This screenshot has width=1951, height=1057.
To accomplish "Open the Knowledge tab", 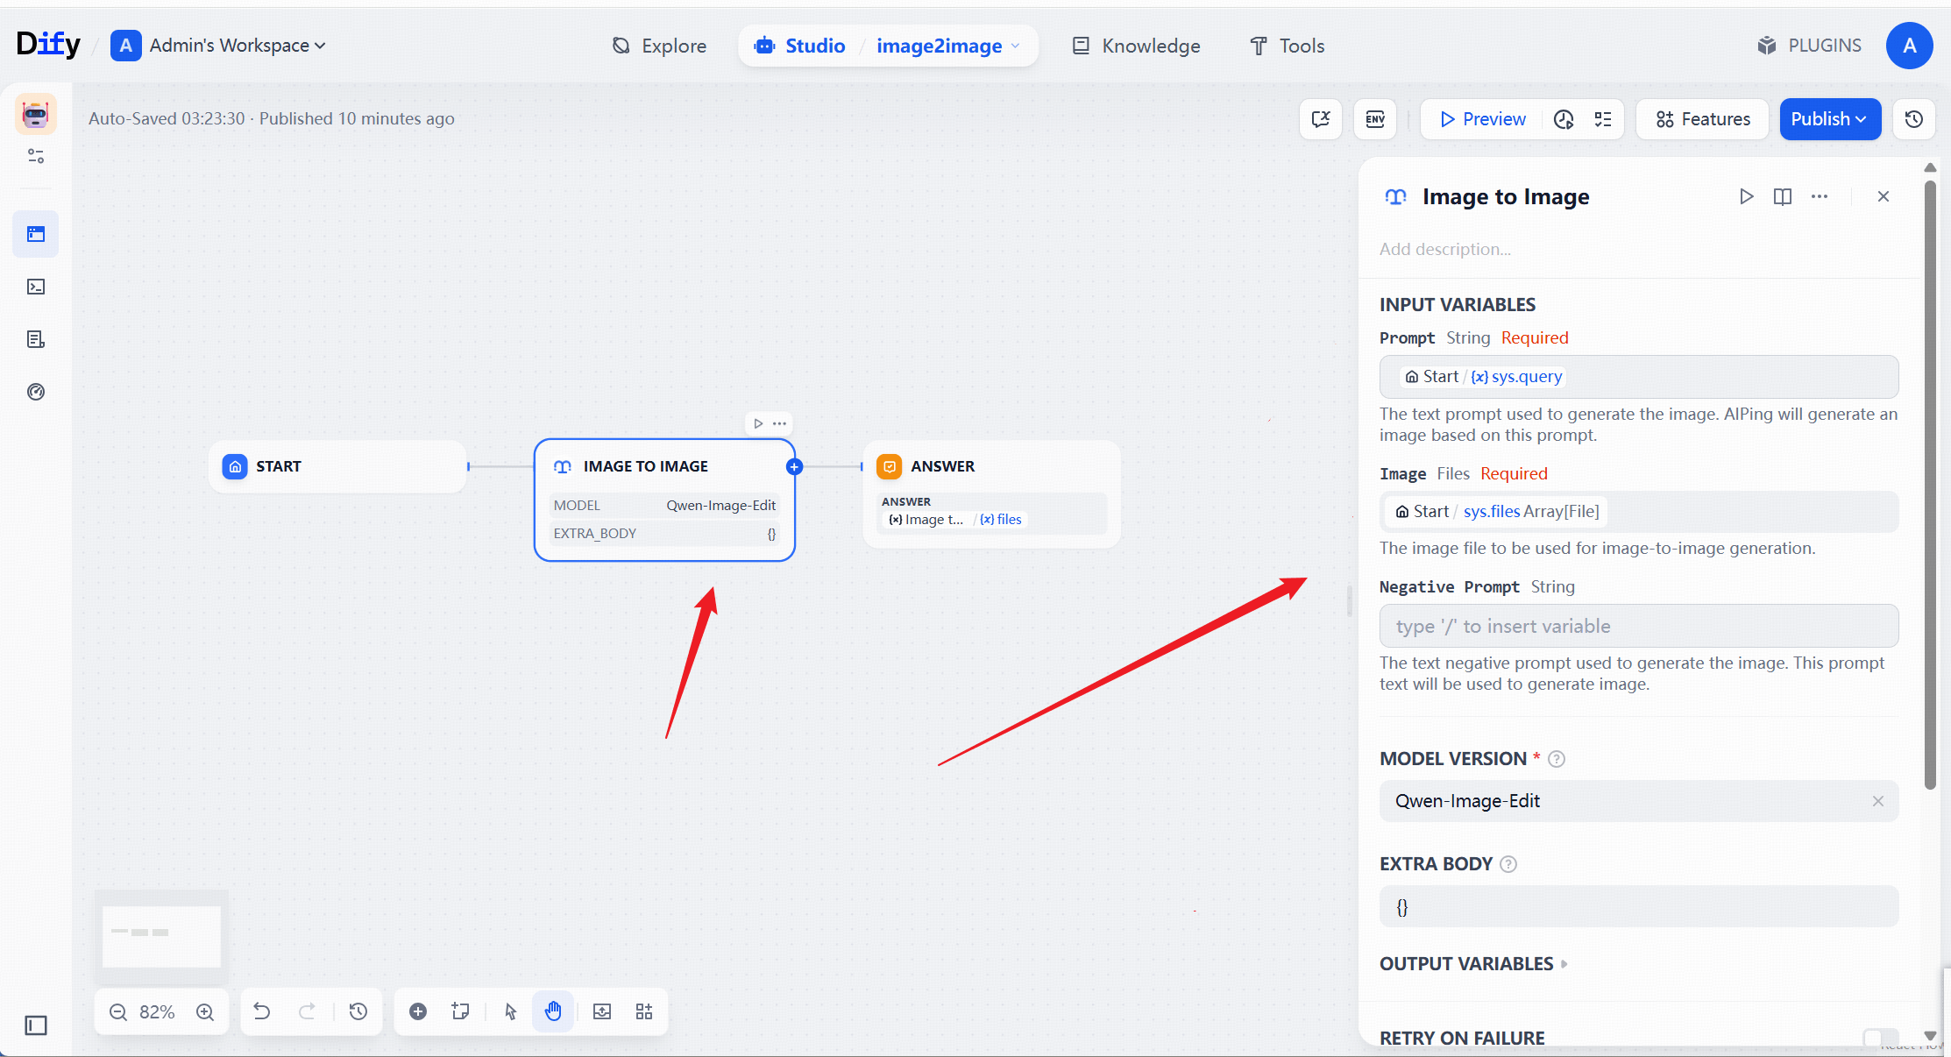I will click(1137, 46).
